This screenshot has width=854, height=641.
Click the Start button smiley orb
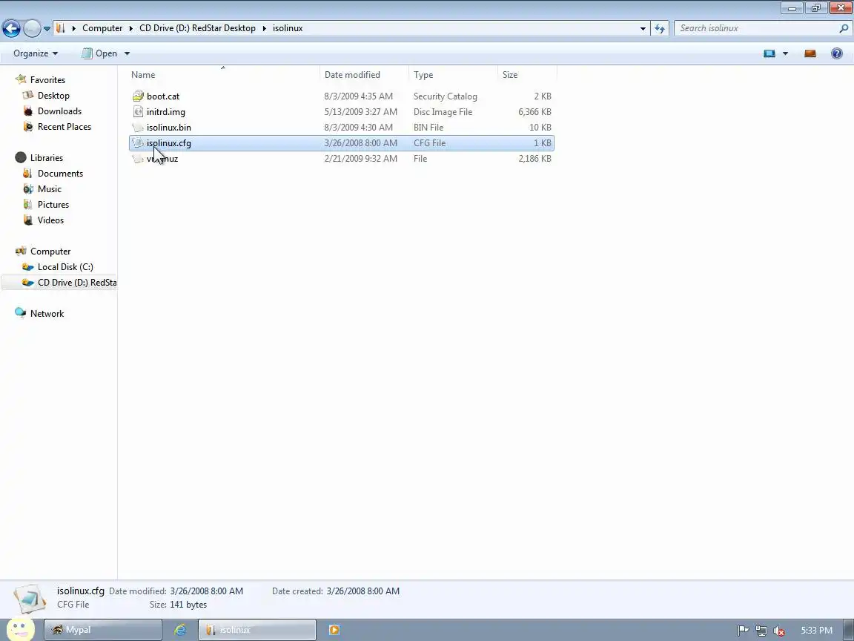coord(20,630)
